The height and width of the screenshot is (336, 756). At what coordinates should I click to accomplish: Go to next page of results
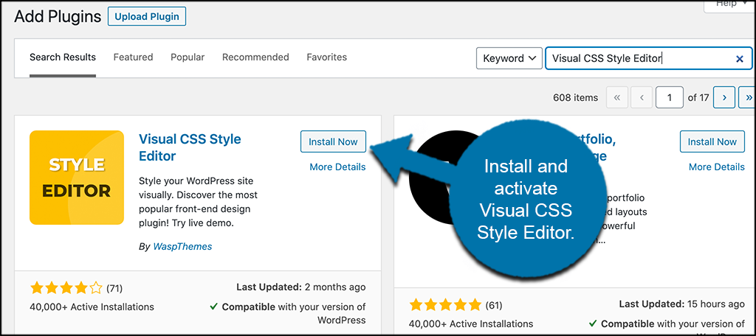click(724, 98)
